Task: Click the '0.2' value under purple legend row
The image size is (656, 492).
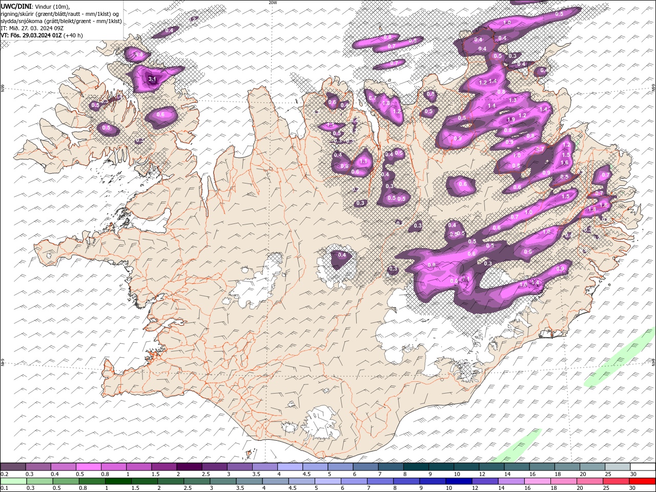Action: pos(4,474)
